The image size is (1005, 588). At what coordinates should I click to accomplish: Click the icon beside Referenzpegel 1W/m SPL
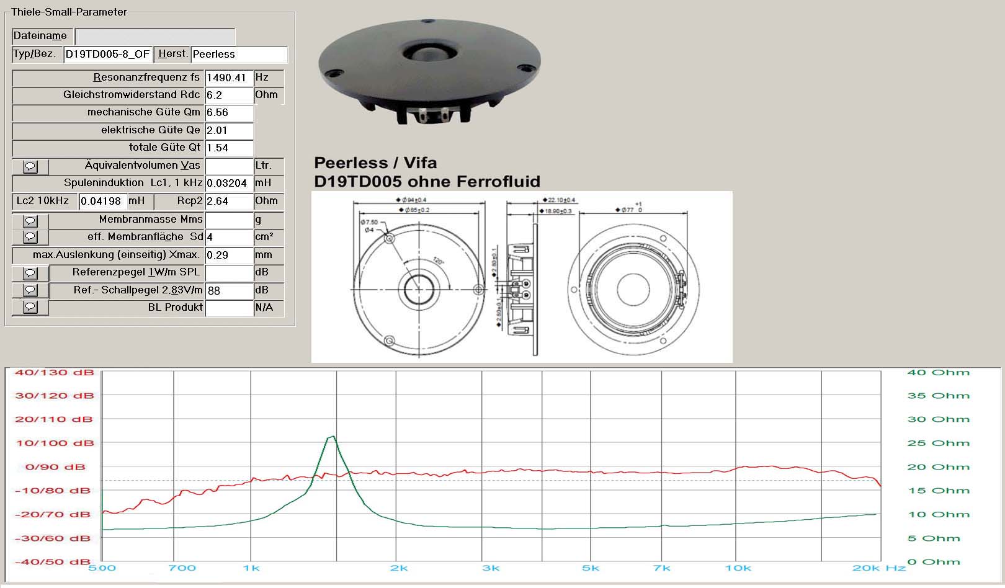(x=30, y=273)
